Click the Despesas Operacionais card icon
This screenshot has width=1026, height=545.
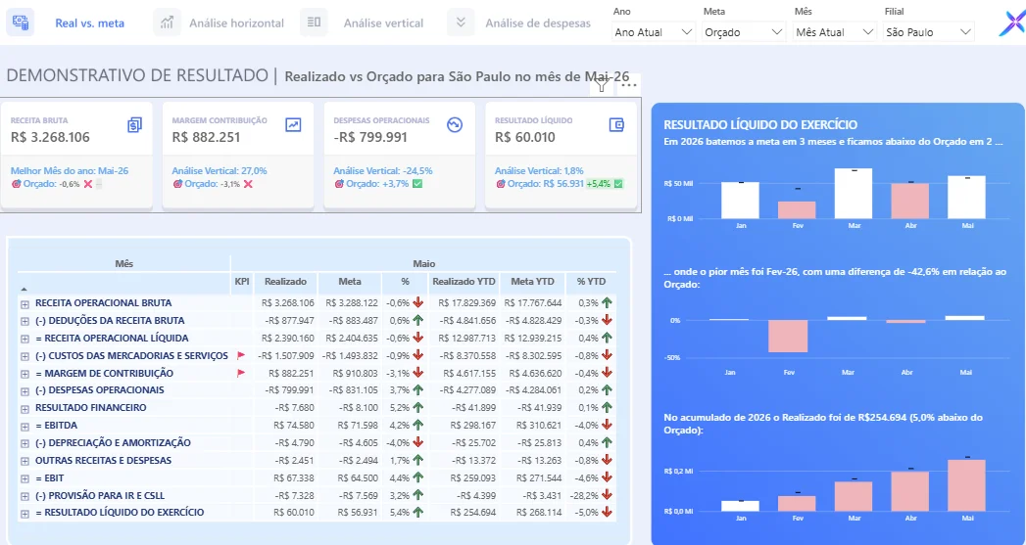(455, 125)
